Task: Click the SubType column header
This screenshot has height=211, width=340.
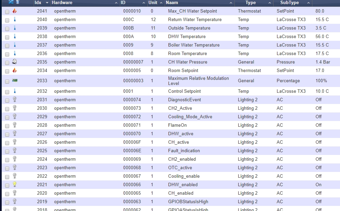Action: [289, 3]
